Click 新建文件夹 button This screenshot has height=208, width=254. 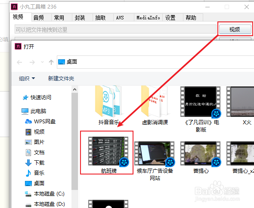click(61, 79)
